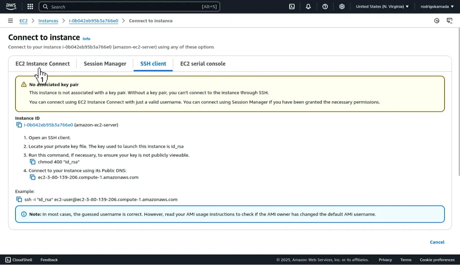Open the help question mark menu
This screenshot has height=265, width=460.
[x=325, y=7]
